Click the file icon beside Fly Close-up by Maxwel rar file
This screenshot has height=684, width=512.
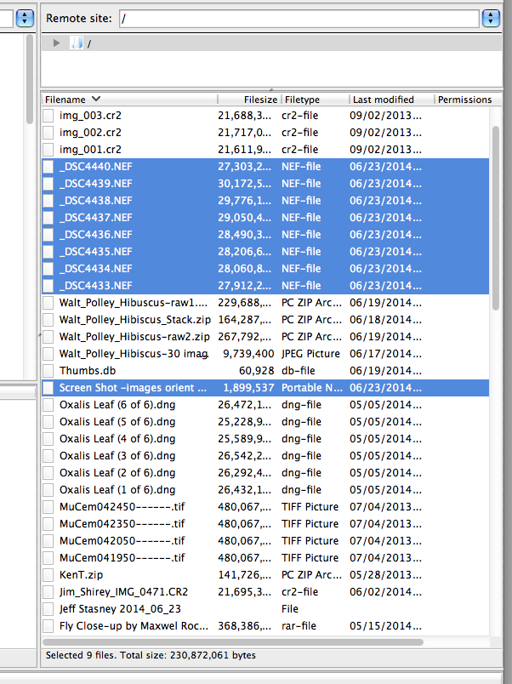[x=48, y=626]
